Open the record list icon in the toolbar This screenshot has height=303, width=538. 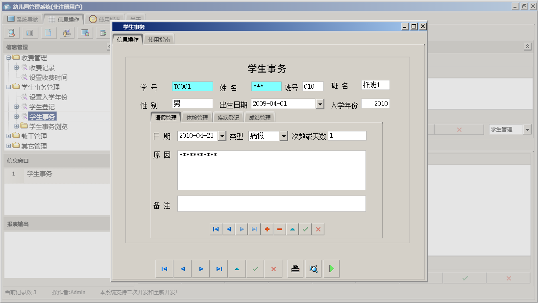point(29,32)
